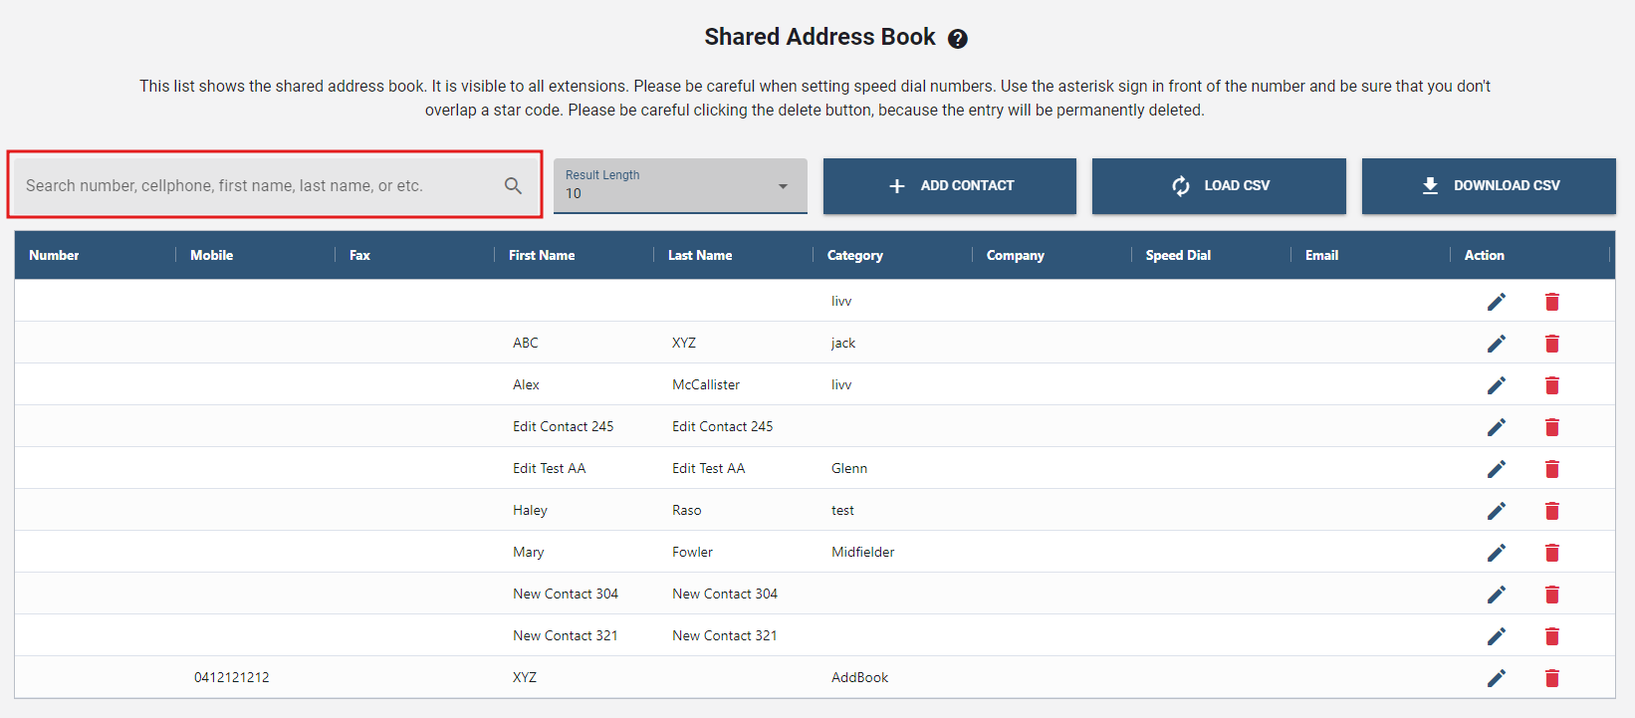Delete the New Contact 321 entry

1551,636
